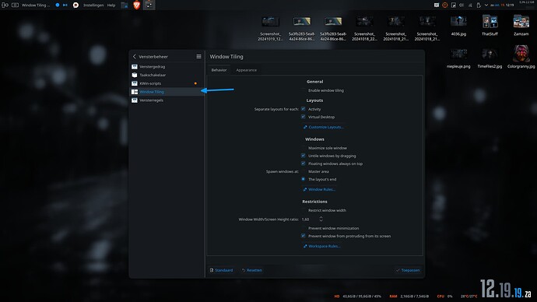Toggle Untile windows by dragging
The height and width of the screenshot is (302, 537).
pos(303,156)
